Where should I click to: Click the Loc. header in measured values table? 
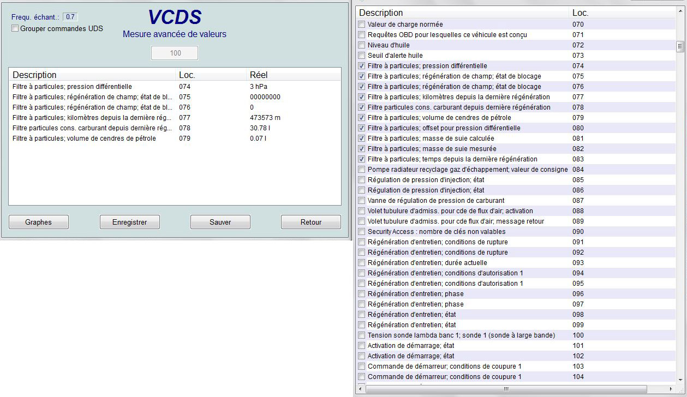[x=187, y=75]
